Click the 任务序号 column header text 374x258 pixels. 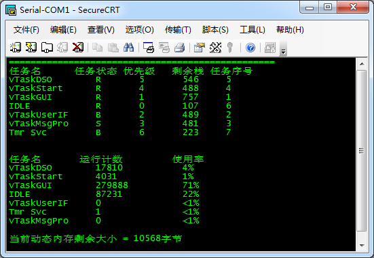(x=231, y=71)
